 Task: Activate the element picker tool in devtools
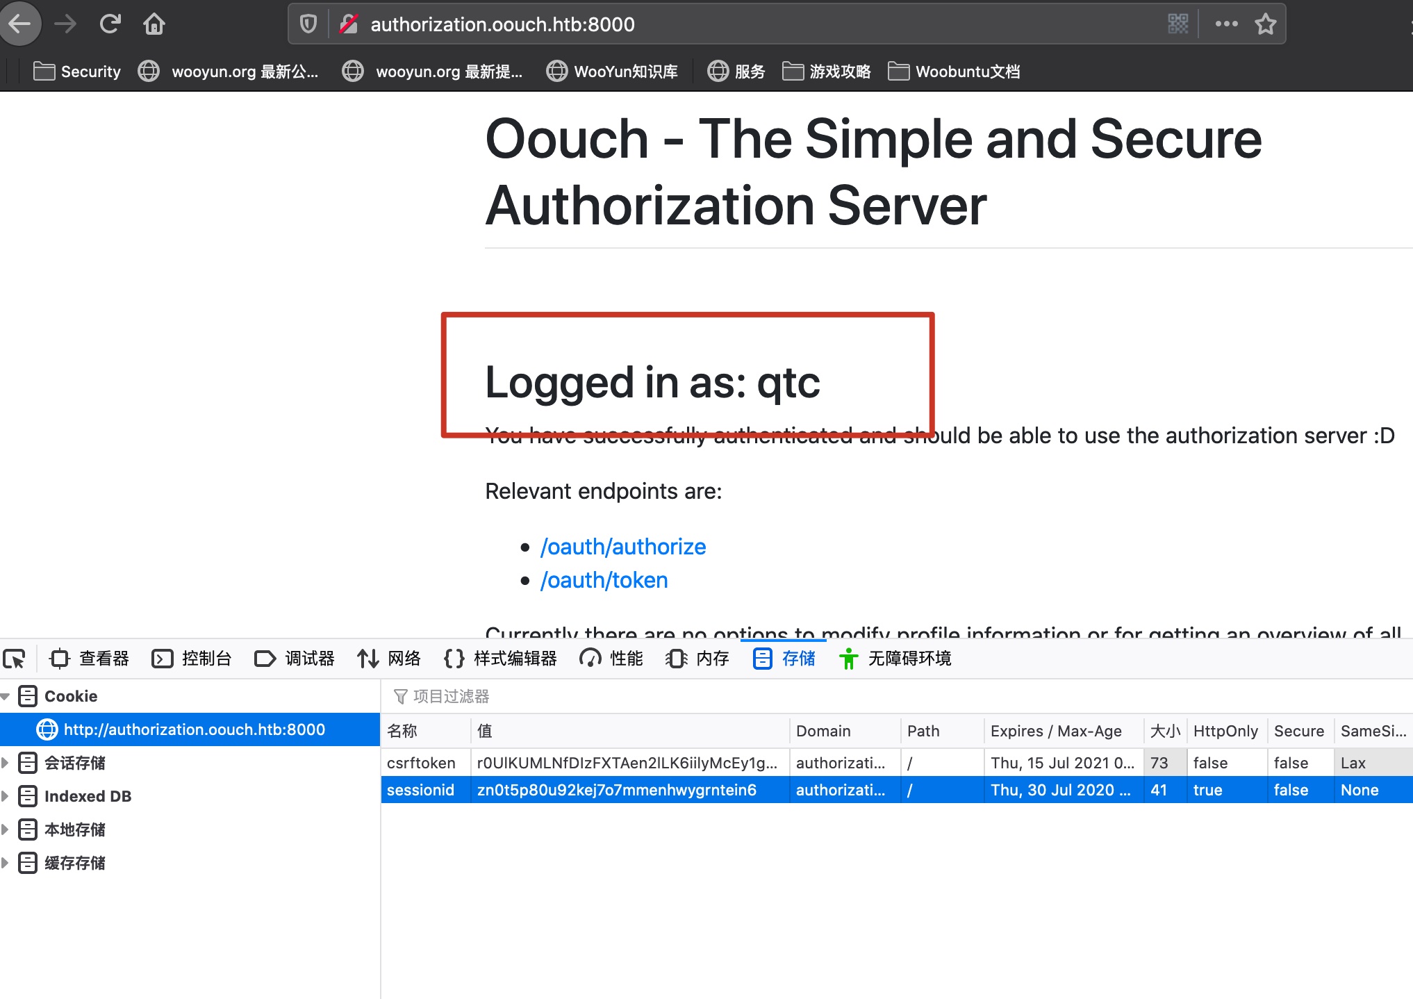[x=15, y=658]
